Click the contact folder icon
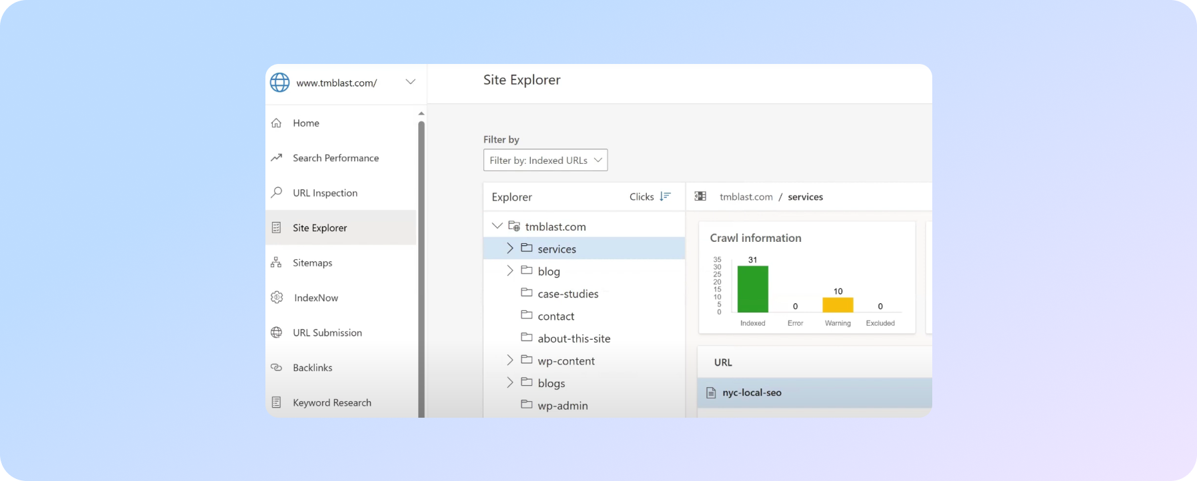 (x=527, y=315)
